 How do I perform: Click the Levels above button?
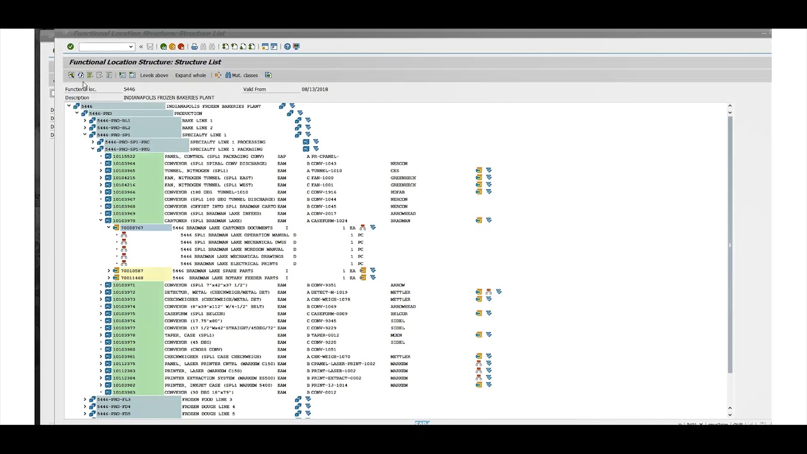click(154, 75)
